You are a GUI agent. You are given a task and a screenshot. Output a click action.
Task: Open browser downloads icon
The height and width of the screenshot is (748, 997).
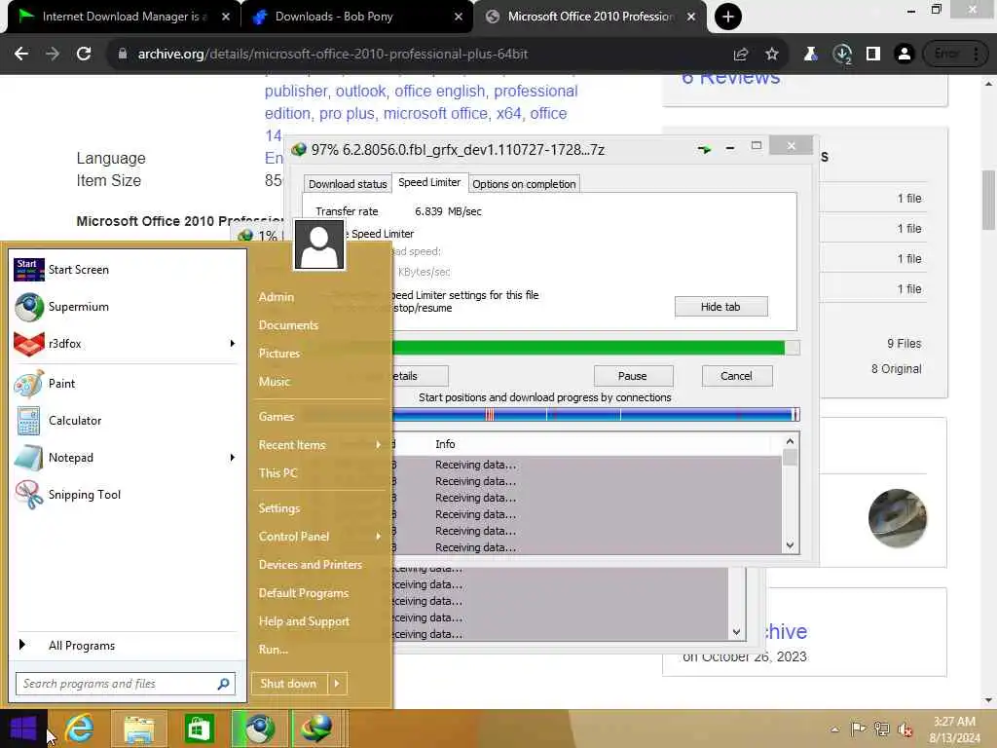click(842, 55)
